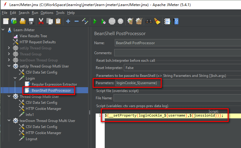This screenshot has height=148, width=241.
Task: Collapse setUp Thread Group Mutli User
Action: 9,66
